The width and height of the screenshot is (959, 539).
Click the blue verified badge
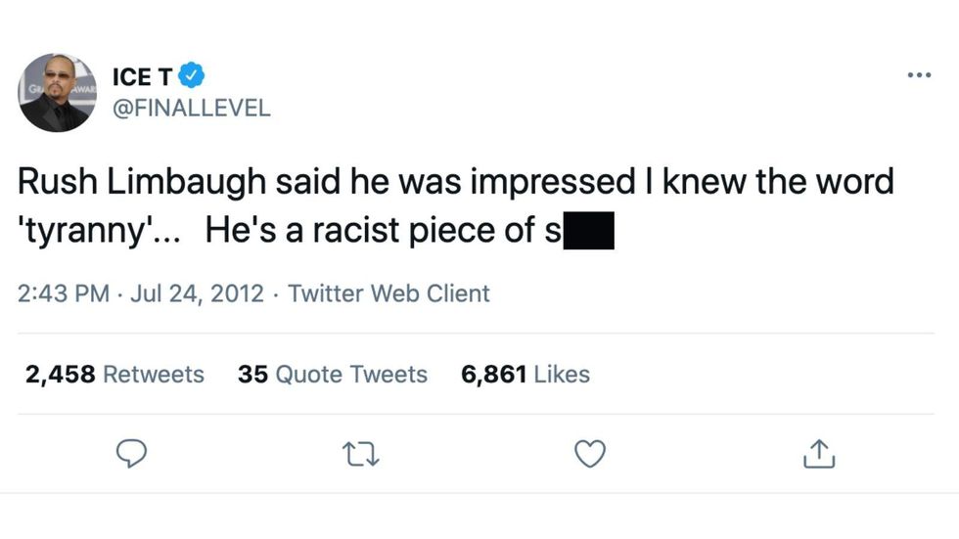[194, 73]
